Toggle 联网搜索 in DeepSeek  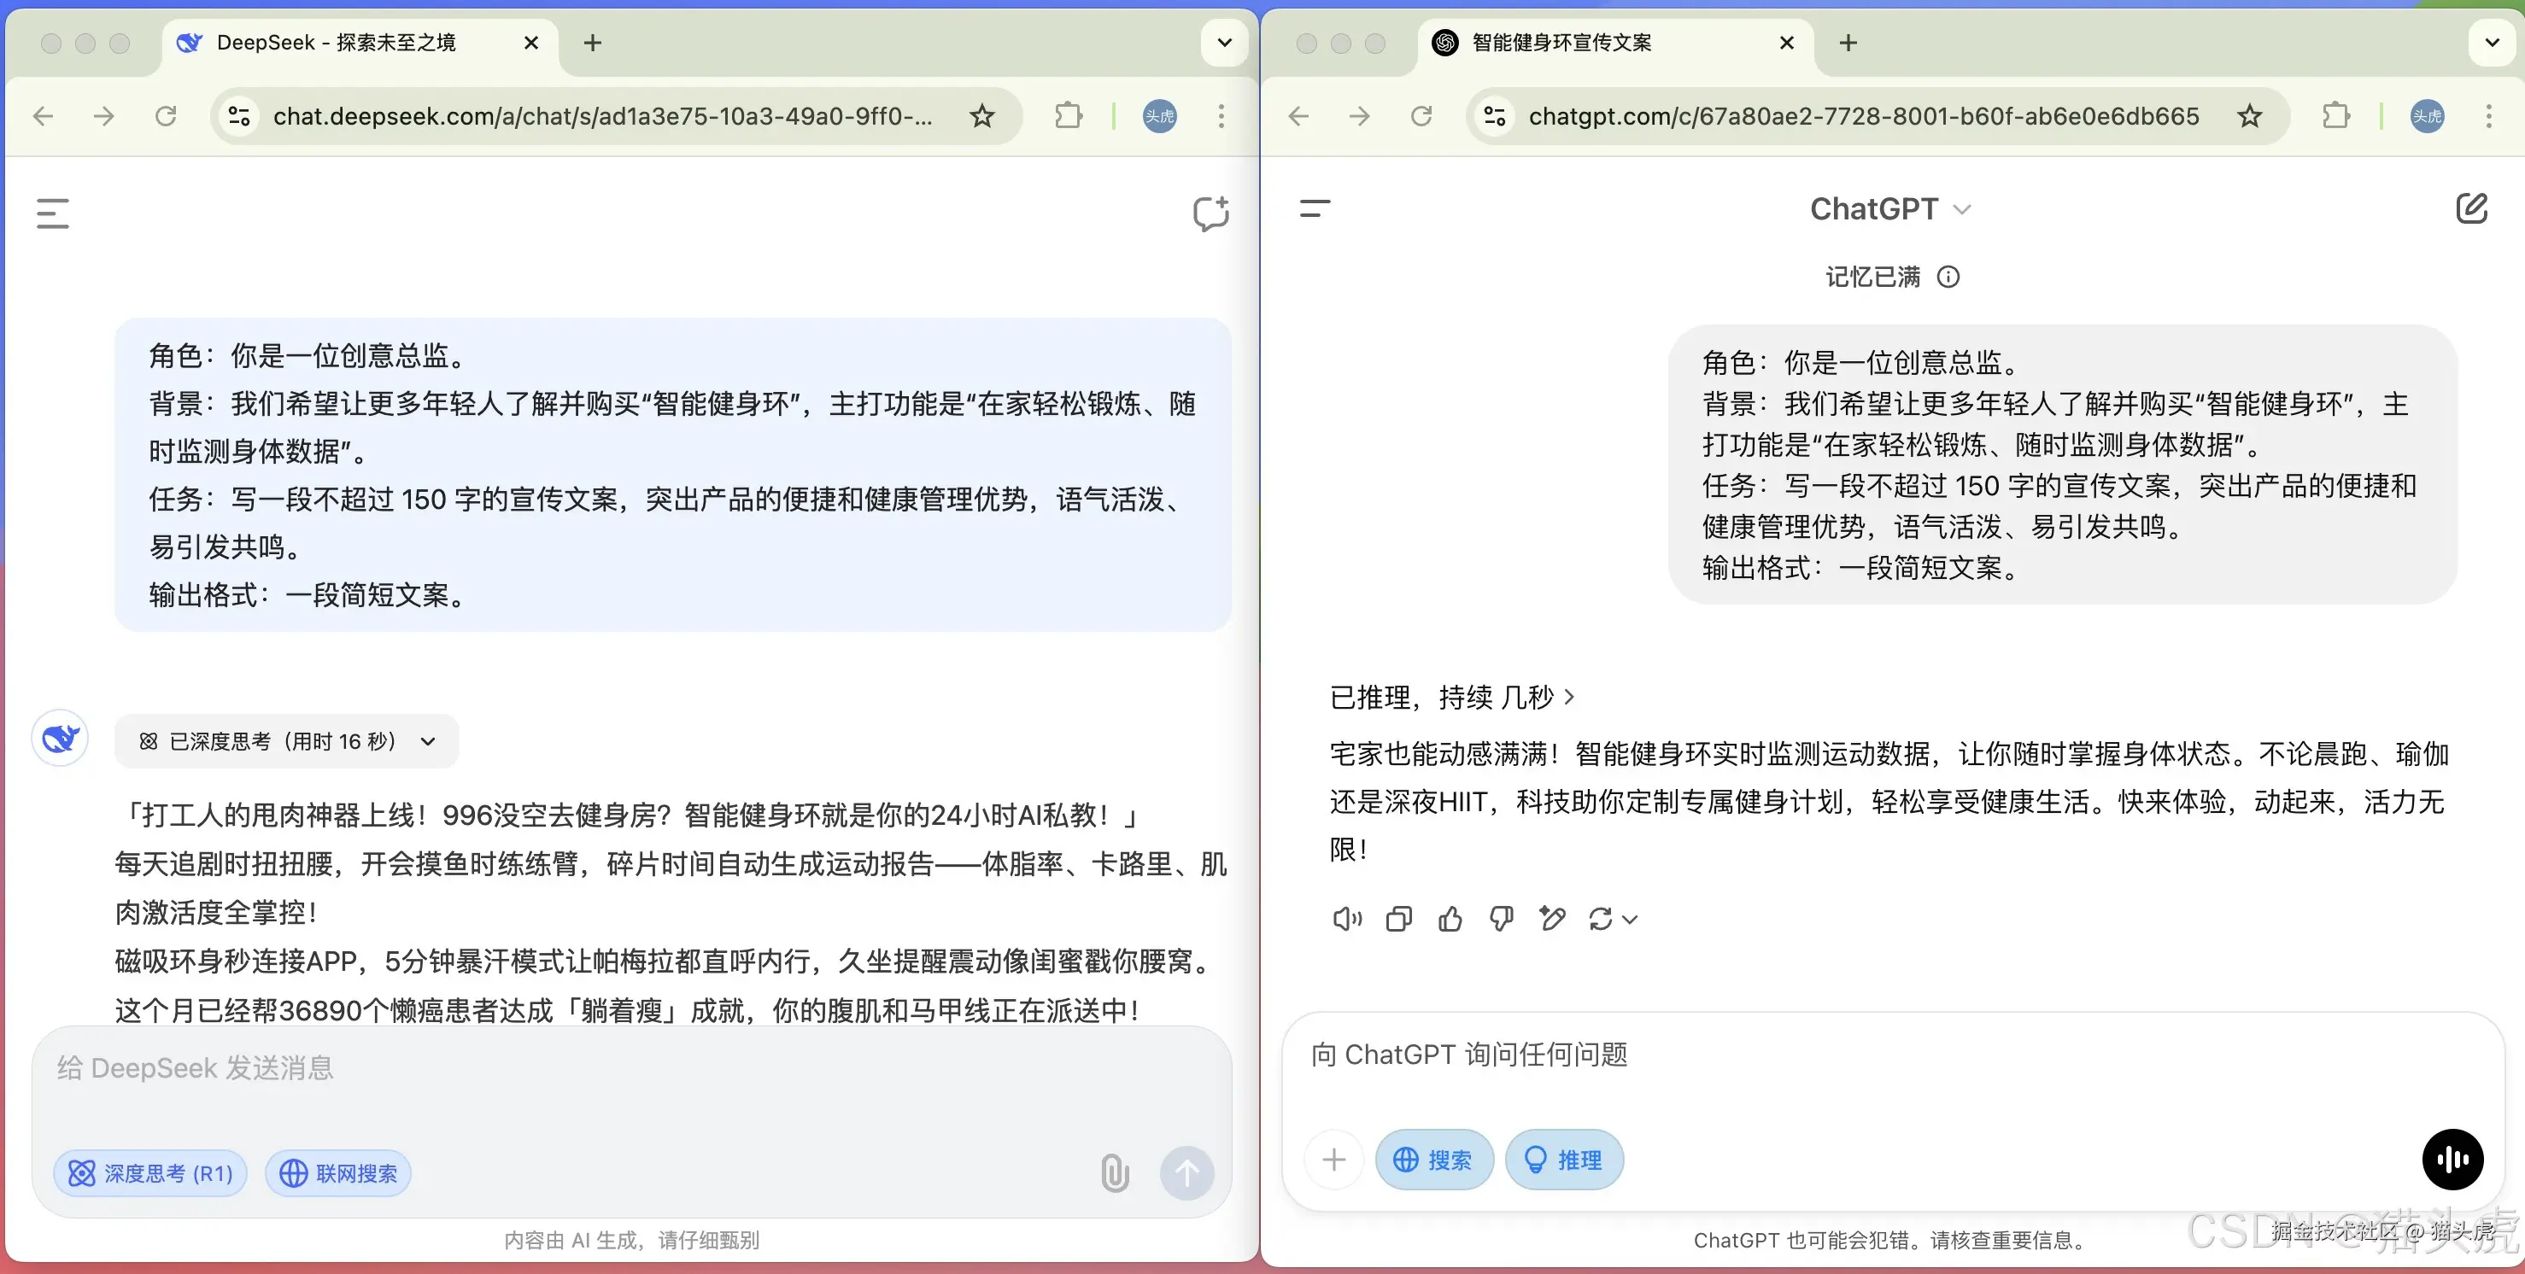tap(337, 1172)
